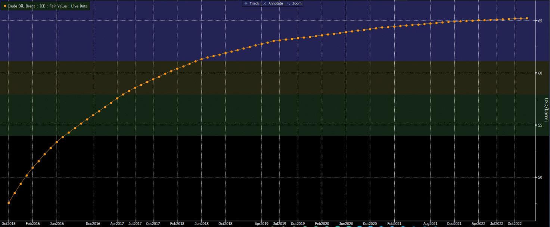550x227 pixels.
Task: Select the Oct2015 date label
Action: point(8,224)
